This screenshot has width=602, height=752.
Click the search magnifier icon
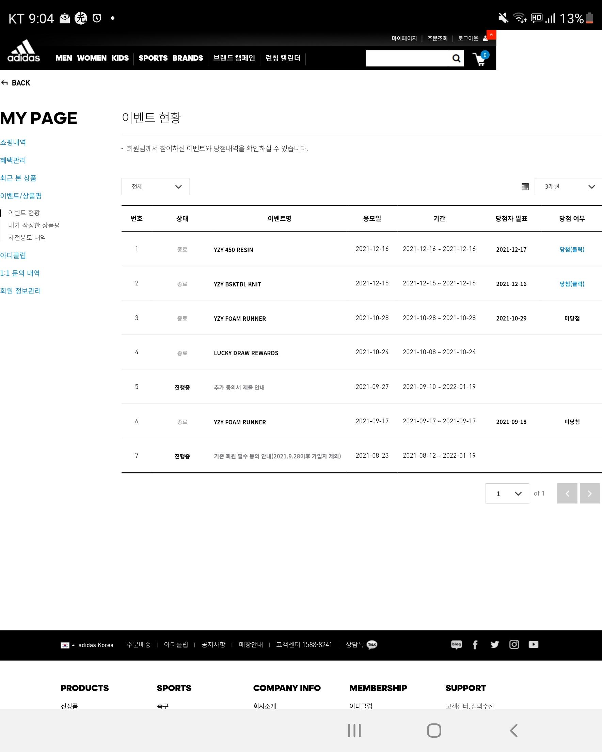pyautogui.click(x=456, y=58)
